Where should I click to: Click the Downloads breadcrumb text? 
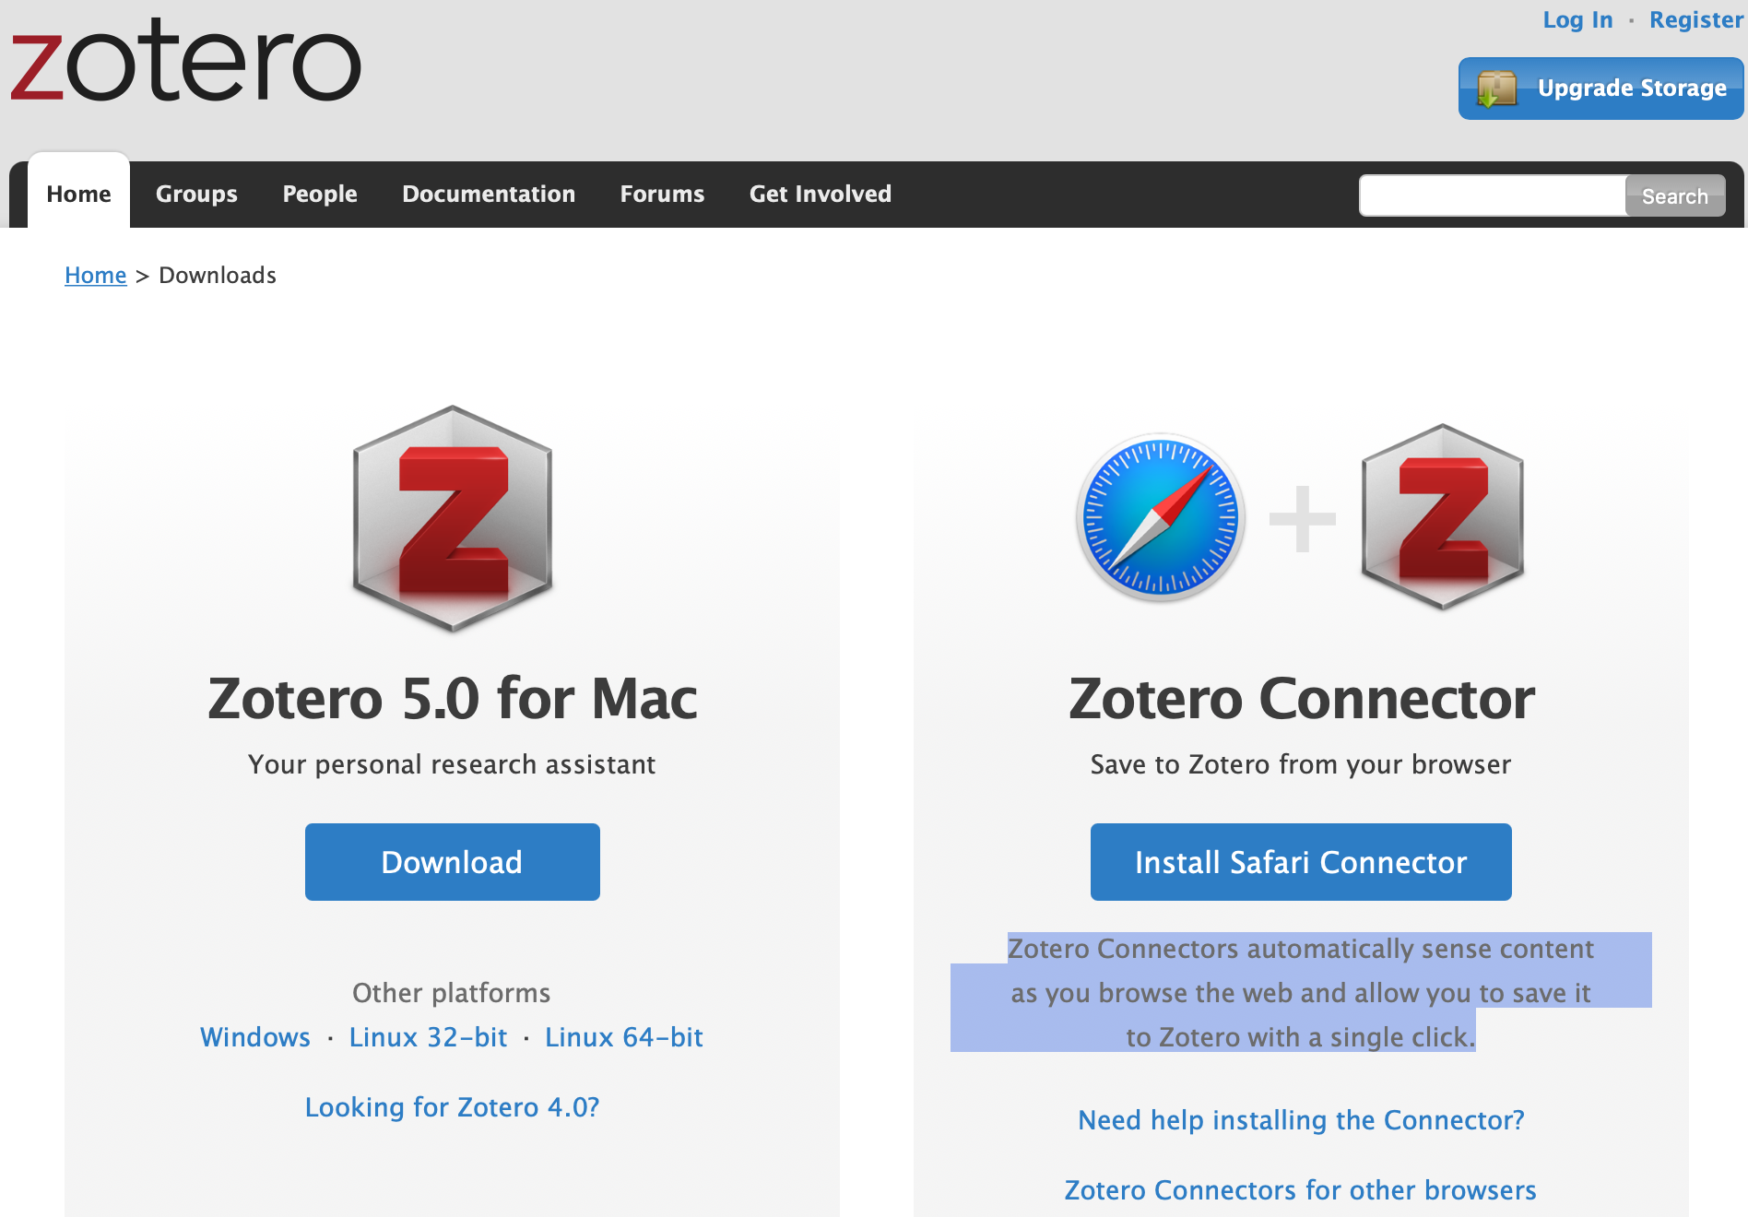pyautogui.click(x=218, y=275)
